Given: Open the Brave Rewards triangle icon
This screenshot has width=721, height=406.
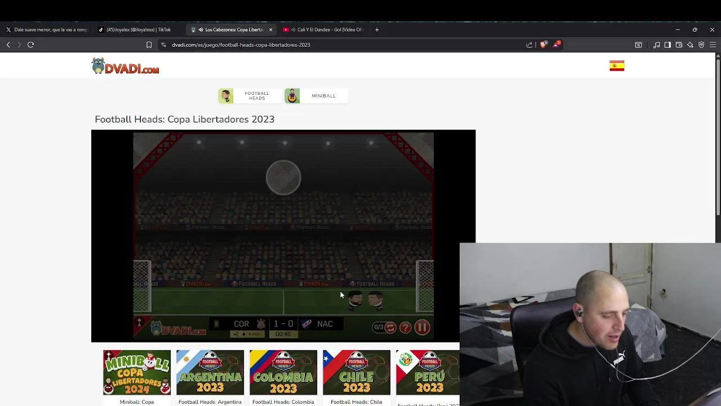Looking at the screenshot, I should pos(557,44).
